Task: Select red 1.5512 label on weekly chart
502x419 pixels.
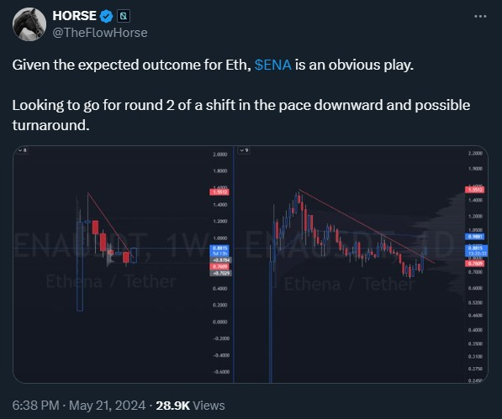Action: 219,192
